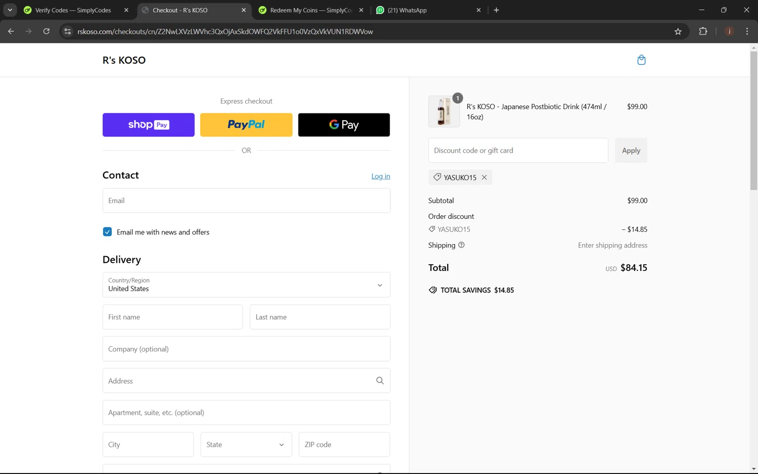This screenshot has width=758, height=474.
Task: Click the Last name field
Action: pos(320,317)
